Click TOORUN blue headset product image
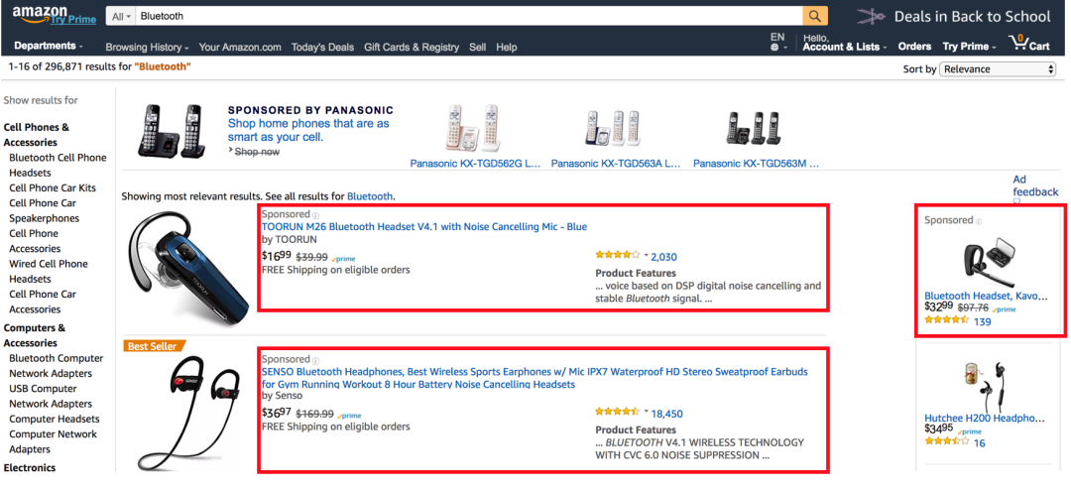1071x491 pixels. point(188,270)
